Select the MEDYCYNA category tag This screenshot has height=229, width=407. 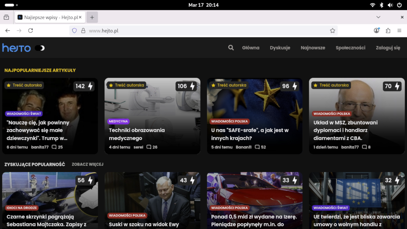tap(118, 121)
